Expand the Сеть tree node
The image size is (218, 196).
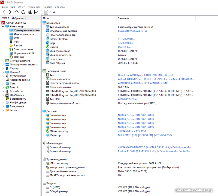coord(3,84)
